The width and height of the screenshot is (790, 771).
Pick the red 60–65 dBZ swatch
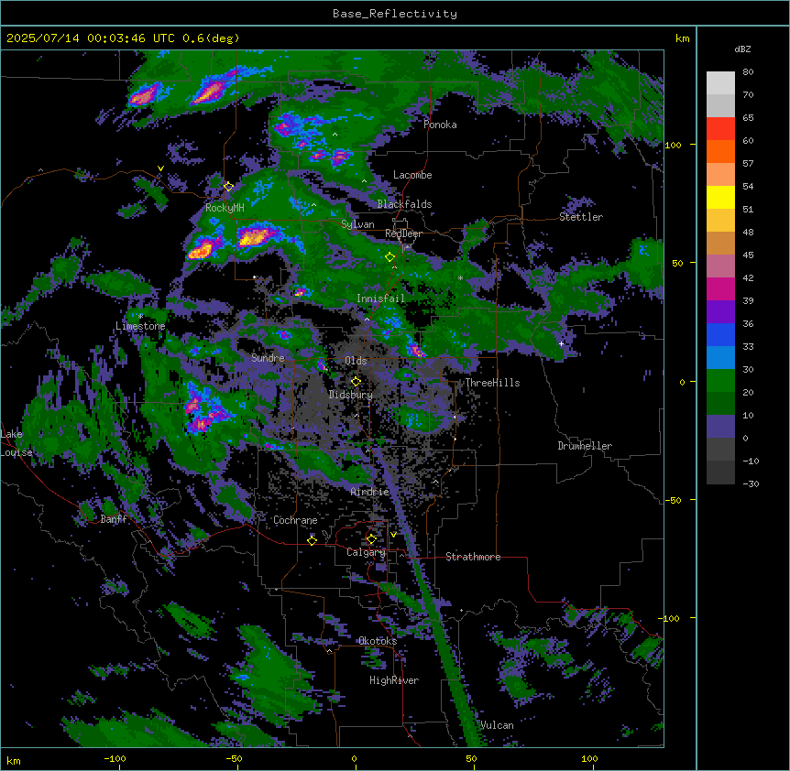coord(720,129)
